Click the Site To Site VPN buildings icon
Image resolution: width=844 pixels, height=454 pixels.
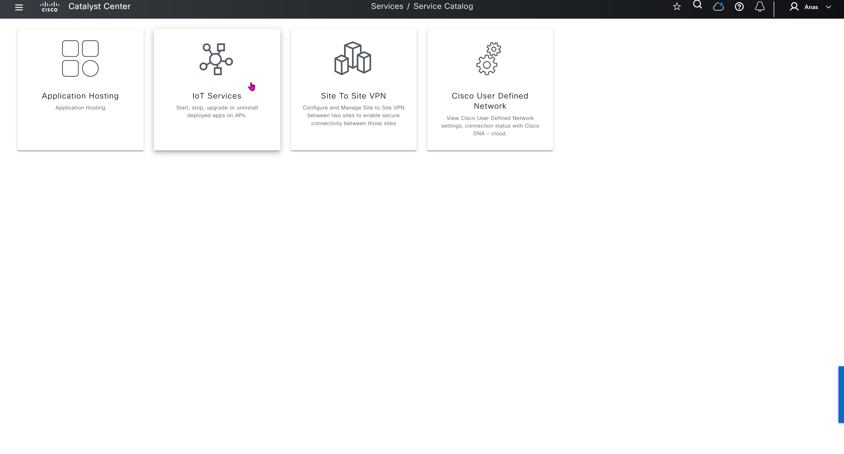(352, 58)
